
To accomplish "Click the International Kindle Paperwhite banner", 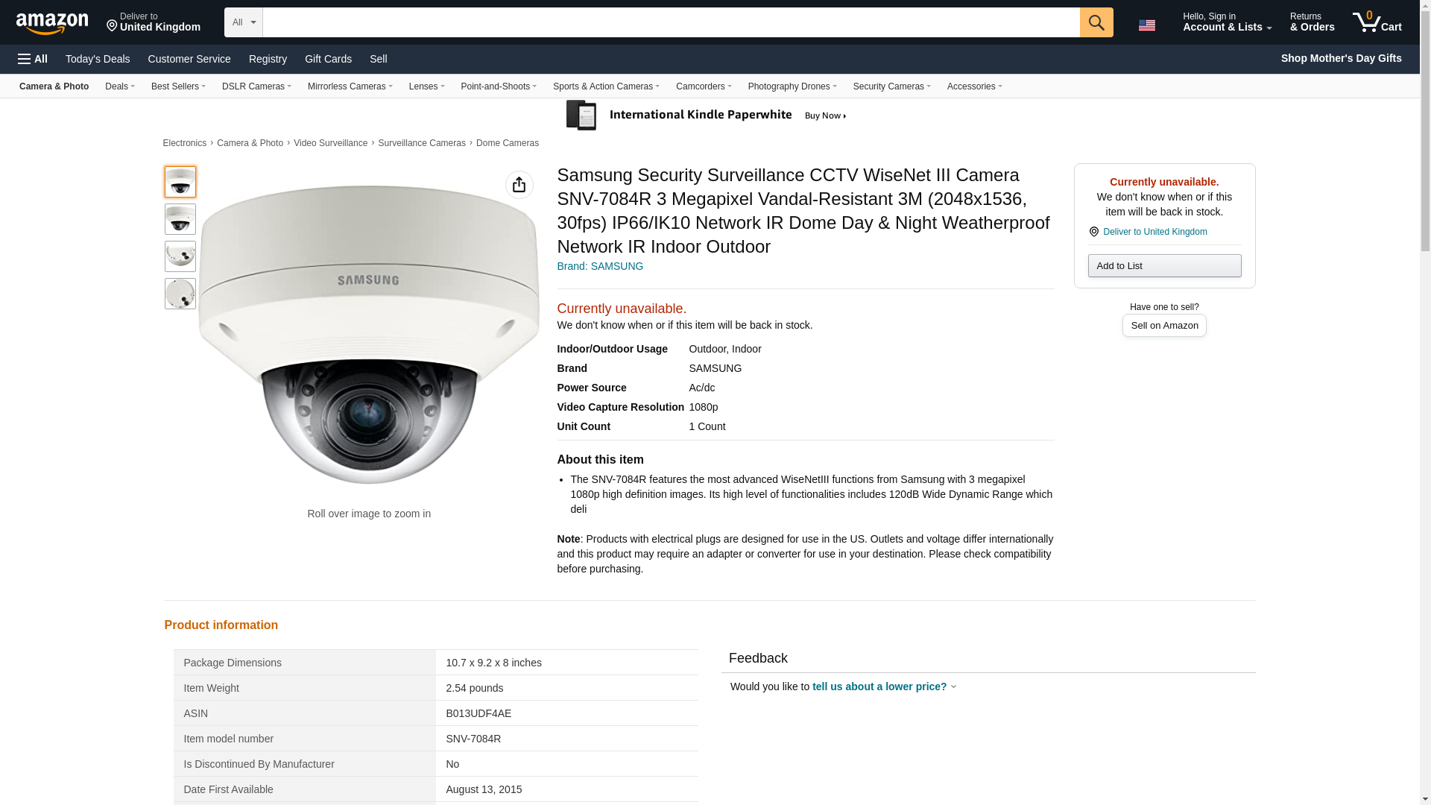I will click(x=707, y=116).
